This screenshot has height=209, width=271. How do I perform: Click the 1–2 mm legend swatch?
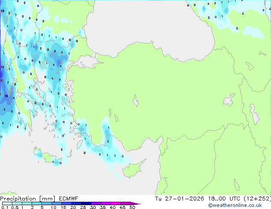pyautogui.click(x=27, y=203)
